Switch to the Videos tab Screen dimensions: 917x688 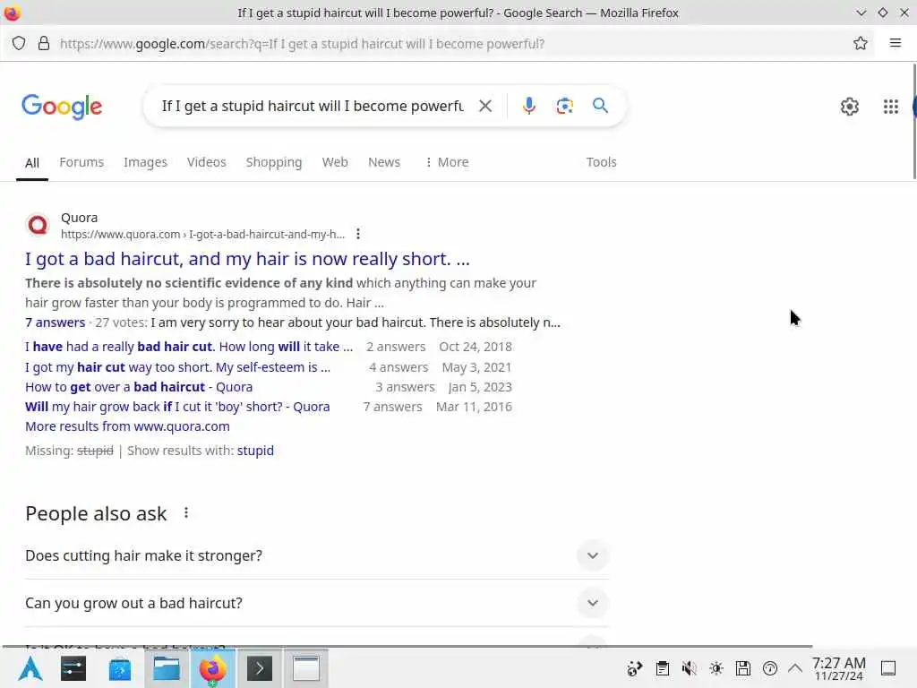(x=207, y=162)
